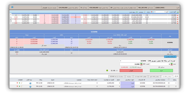Click bid price 12,995,000 in depth table
The height and width of the screenshot is (94, 189).
point(54,42)
